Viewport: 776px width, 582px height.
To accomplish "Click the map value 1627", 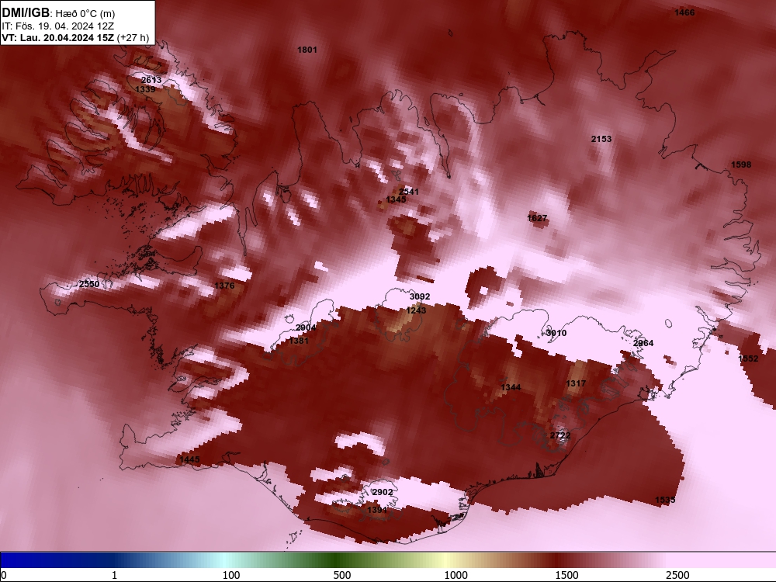I will click(x=537, y=218).
